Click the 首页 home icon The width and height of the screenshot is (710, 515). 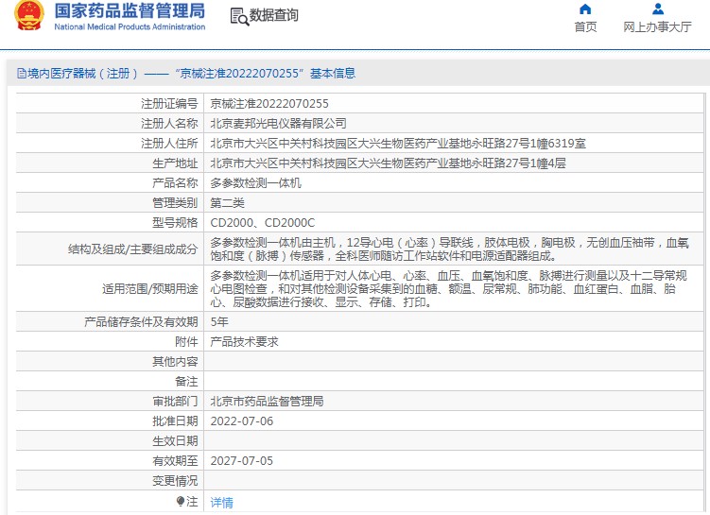(585, 9)
